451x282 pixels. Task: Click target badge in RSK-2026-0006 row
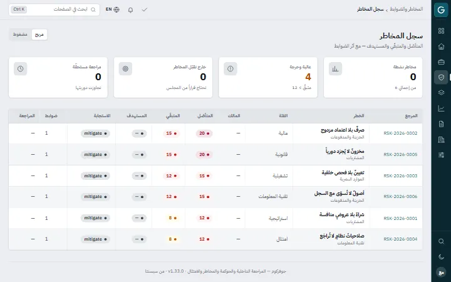(139, 197)
